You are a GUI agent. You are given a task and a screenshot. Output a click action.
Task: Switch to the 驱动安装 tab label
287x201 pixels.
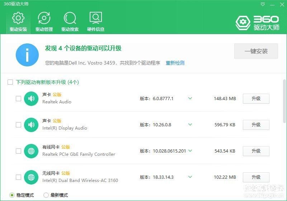pos(18,29)
